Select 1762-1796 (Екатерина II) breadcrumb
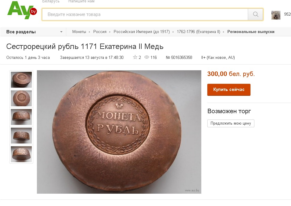The image size is (291, 206). (198, 32)
